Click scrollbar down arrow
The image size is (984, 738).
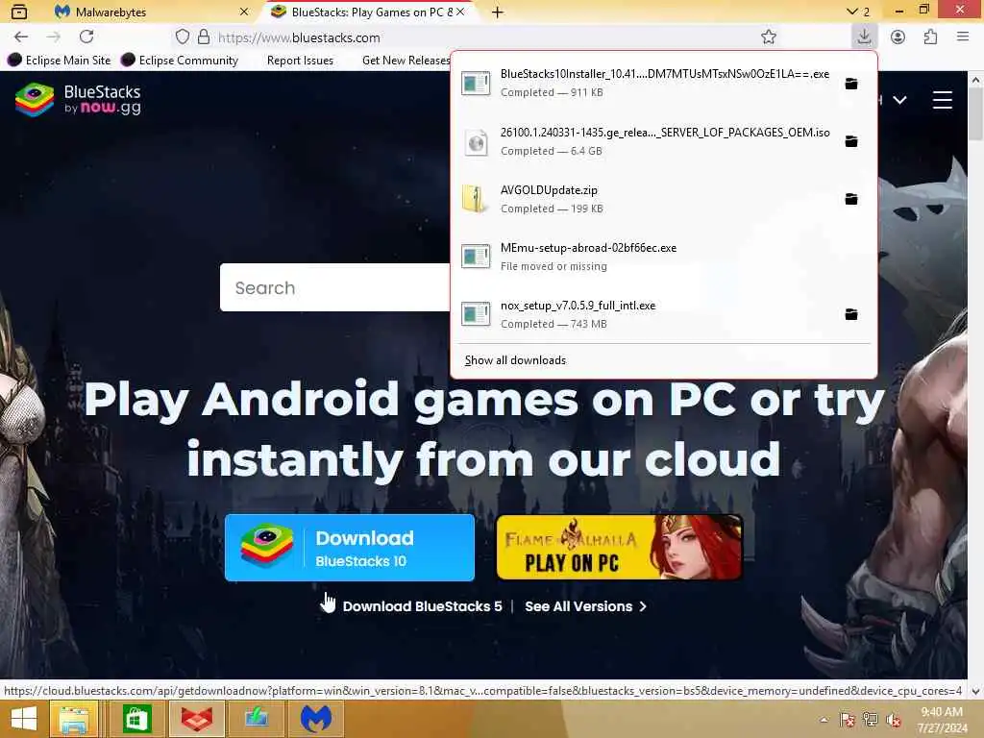(975, 691)
